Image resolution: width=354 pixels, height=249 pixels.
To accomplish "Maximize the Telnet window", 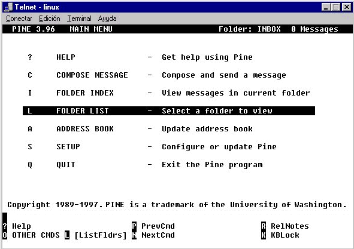I will pos(335,7).
